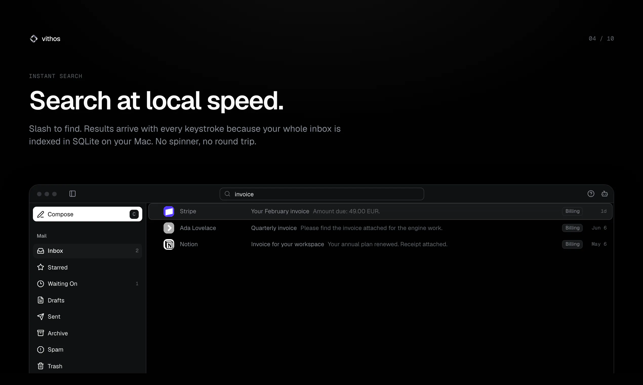Screen dimensions: 643x385
Task: Open the Drafts folder
Action: (88, 300)
